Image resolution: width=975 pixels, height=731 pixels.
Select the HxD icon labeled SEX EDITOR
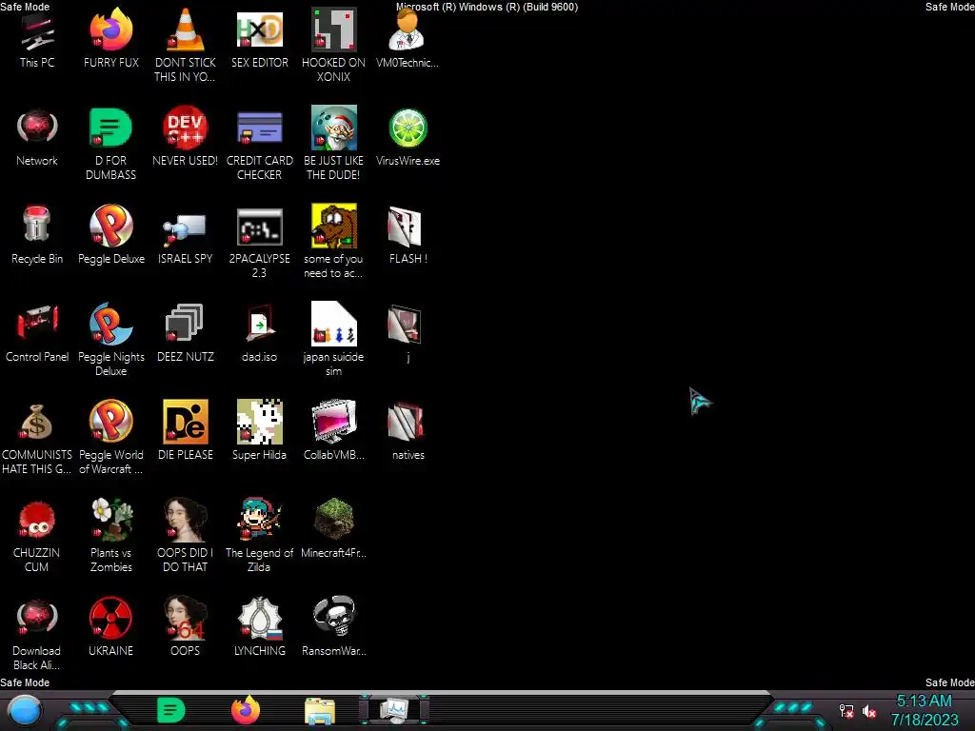coord(260,30)
